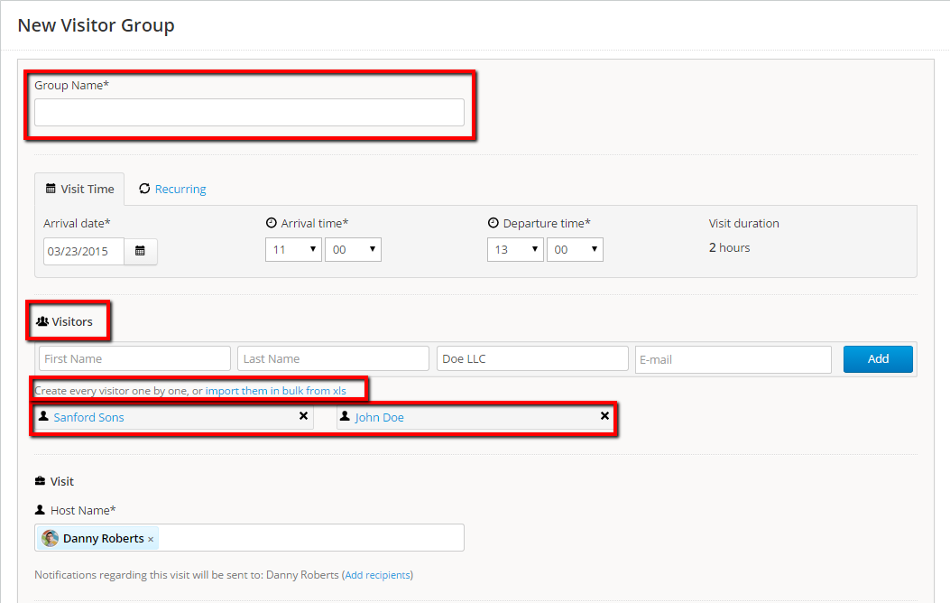The width and height of the screenshot is (950, 603).
Task: Follow the import in bulk from xls link
Action: point(275,391)
